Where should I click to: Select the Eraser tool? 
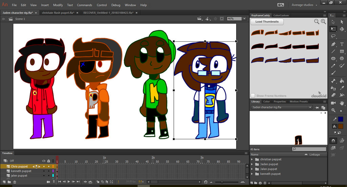[x=333, y=95]
